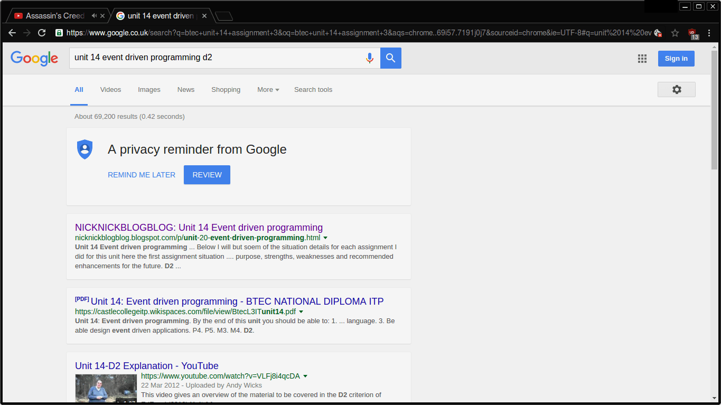721x405 pixels.
Task: Expand arrow beside castlecollegeitp wikispaces URL
Action: pyautogui.click(x=301, y=312)
